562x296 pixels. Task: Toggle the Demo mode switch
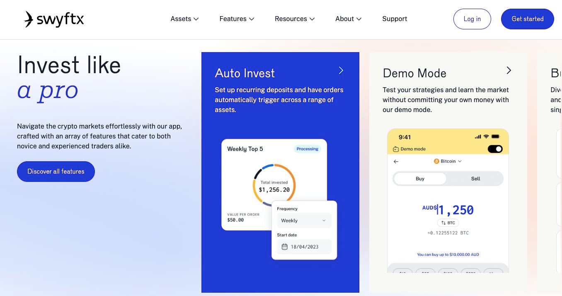coord(495,149)
